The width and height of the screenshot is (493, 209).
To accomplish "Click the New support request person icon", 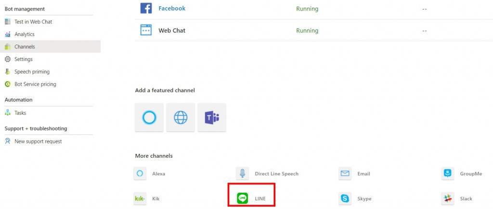I will (x=8, y=141).
